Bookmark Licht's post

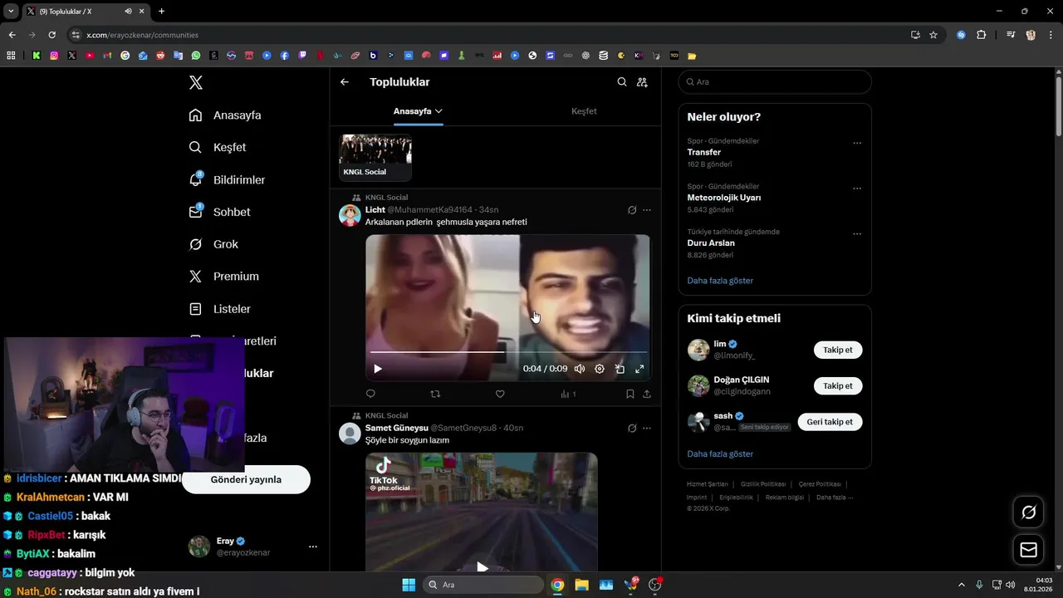coord(630,394)
